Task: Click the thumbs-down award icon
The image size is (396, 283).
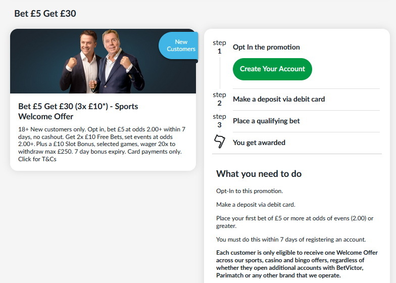Action: 219,141
